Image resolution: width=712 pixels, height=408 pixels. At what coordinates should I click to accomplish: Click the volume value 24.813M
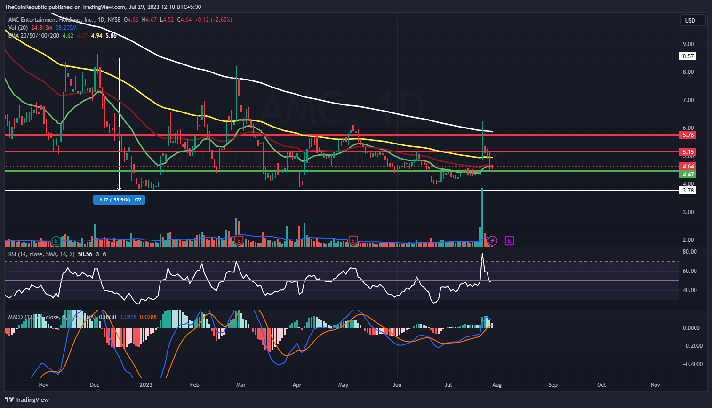click(x=42, y=28)
